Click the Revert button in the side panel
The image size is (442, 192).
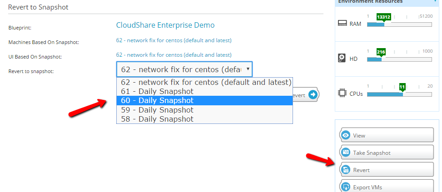point(387,170)
